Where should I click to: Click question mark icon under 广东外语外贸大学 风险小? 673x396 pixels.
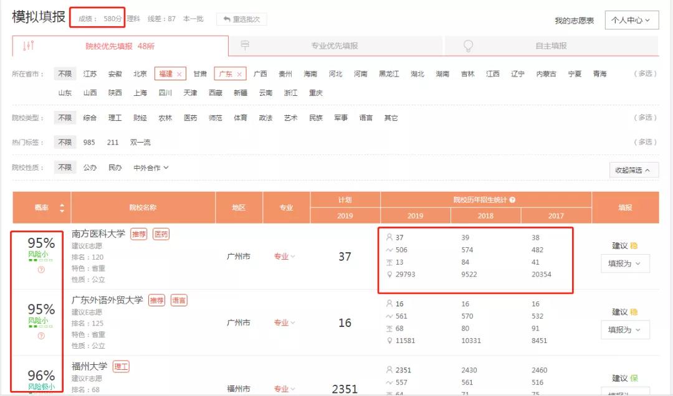click(41, 336)
